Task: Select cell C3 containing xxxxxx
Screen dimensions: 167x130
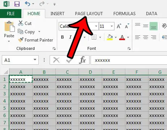Action: click(x=67, y=94)
